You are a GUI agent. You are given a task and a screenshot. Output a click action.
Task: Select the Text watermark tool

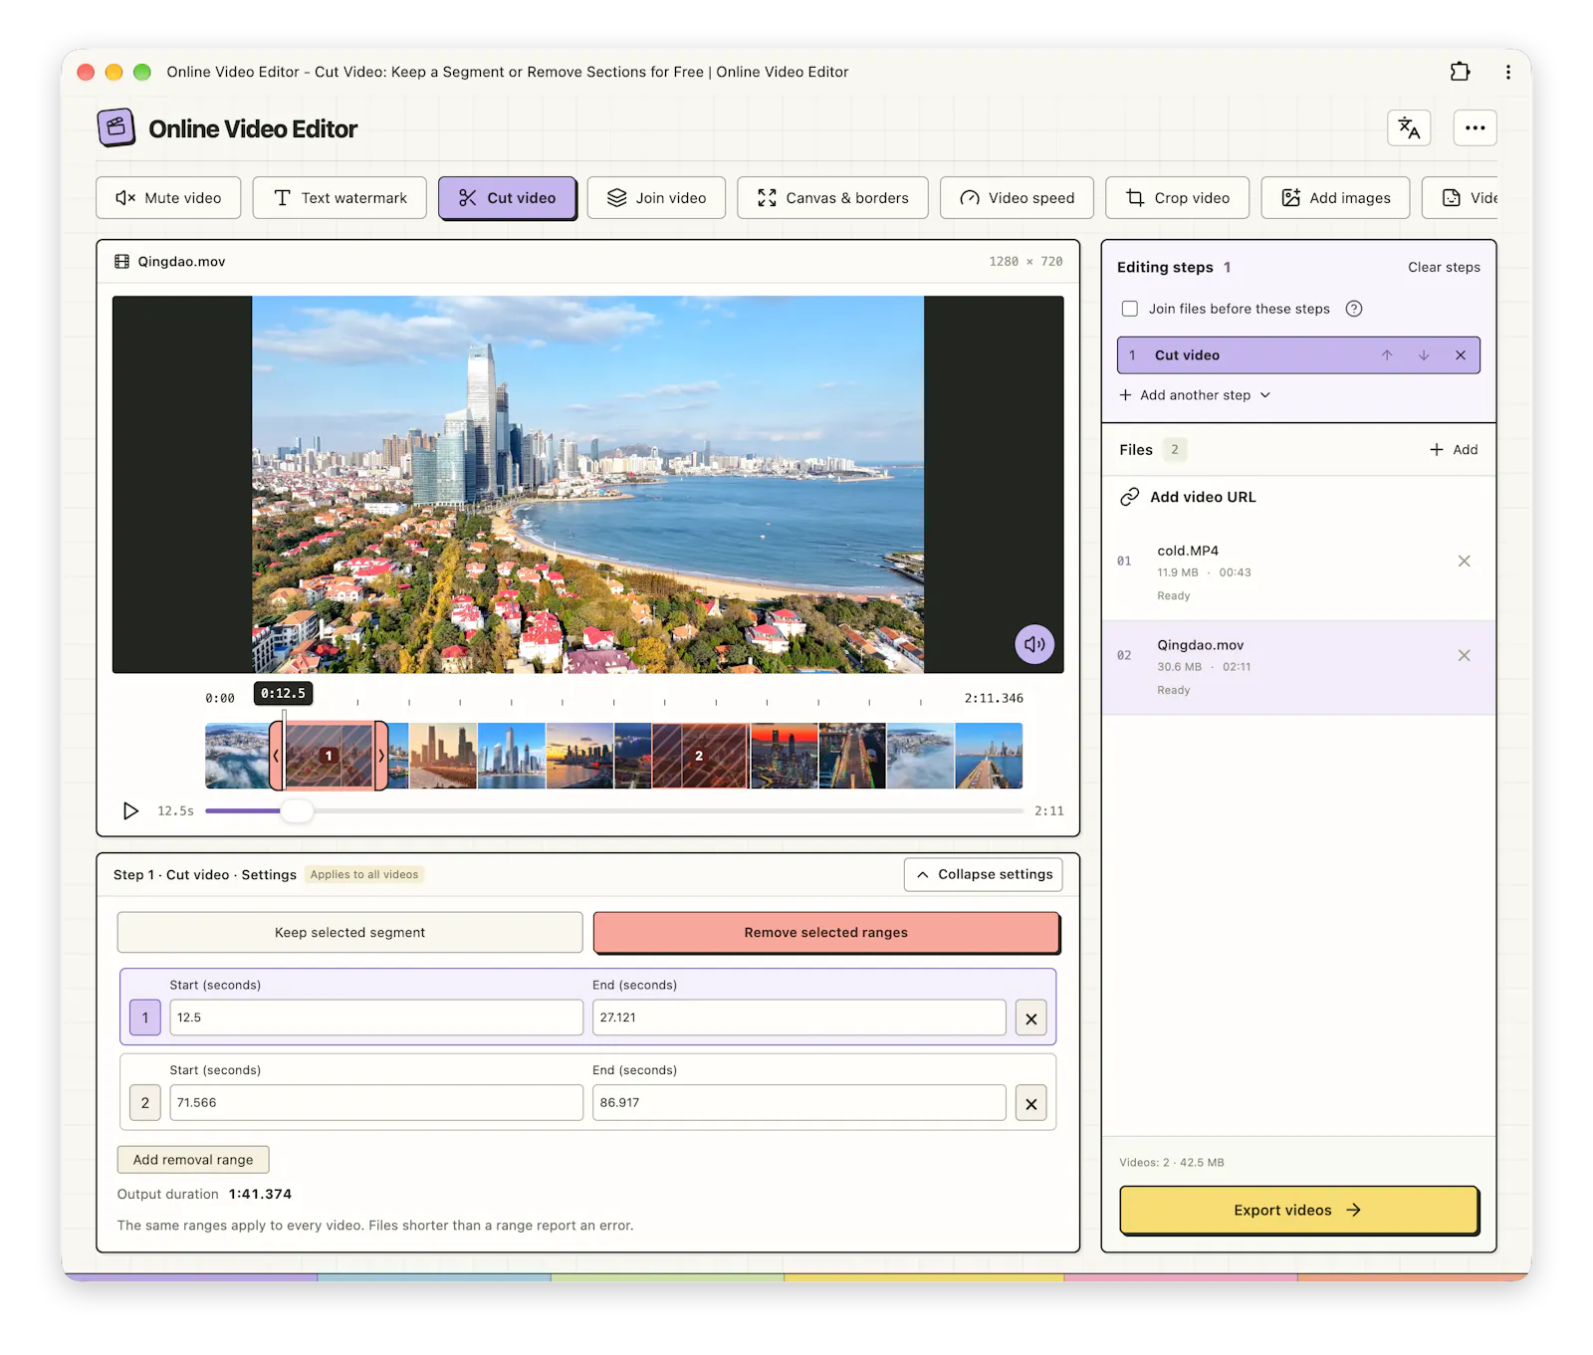(x=340, y=198)
